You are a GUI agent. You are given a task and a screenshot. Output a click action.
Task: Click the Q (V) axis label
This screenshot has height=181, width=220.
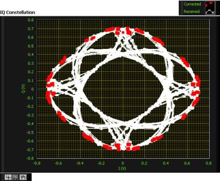click(x=24, y=89)
